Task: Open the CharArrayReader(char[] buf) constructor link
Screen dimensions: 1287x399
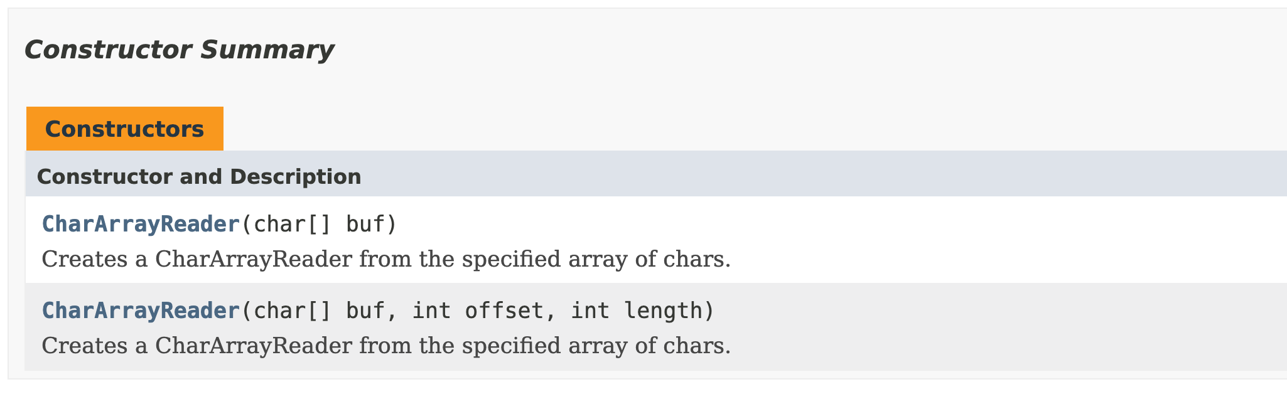Action: tap(141, 224)
